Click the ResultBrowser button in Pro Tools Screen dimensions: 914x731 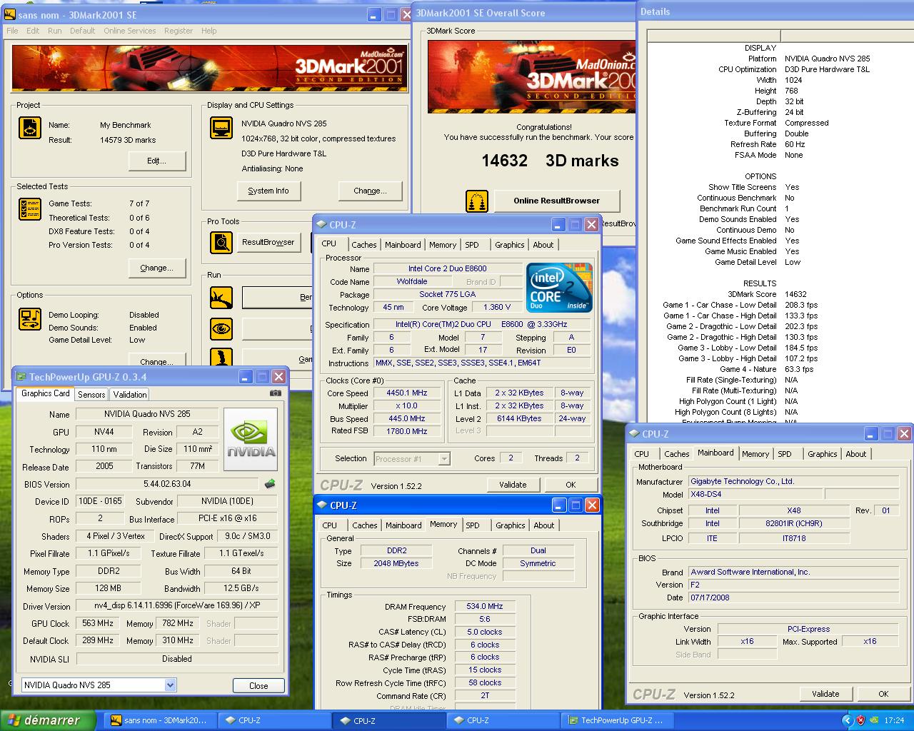[268, 242]
